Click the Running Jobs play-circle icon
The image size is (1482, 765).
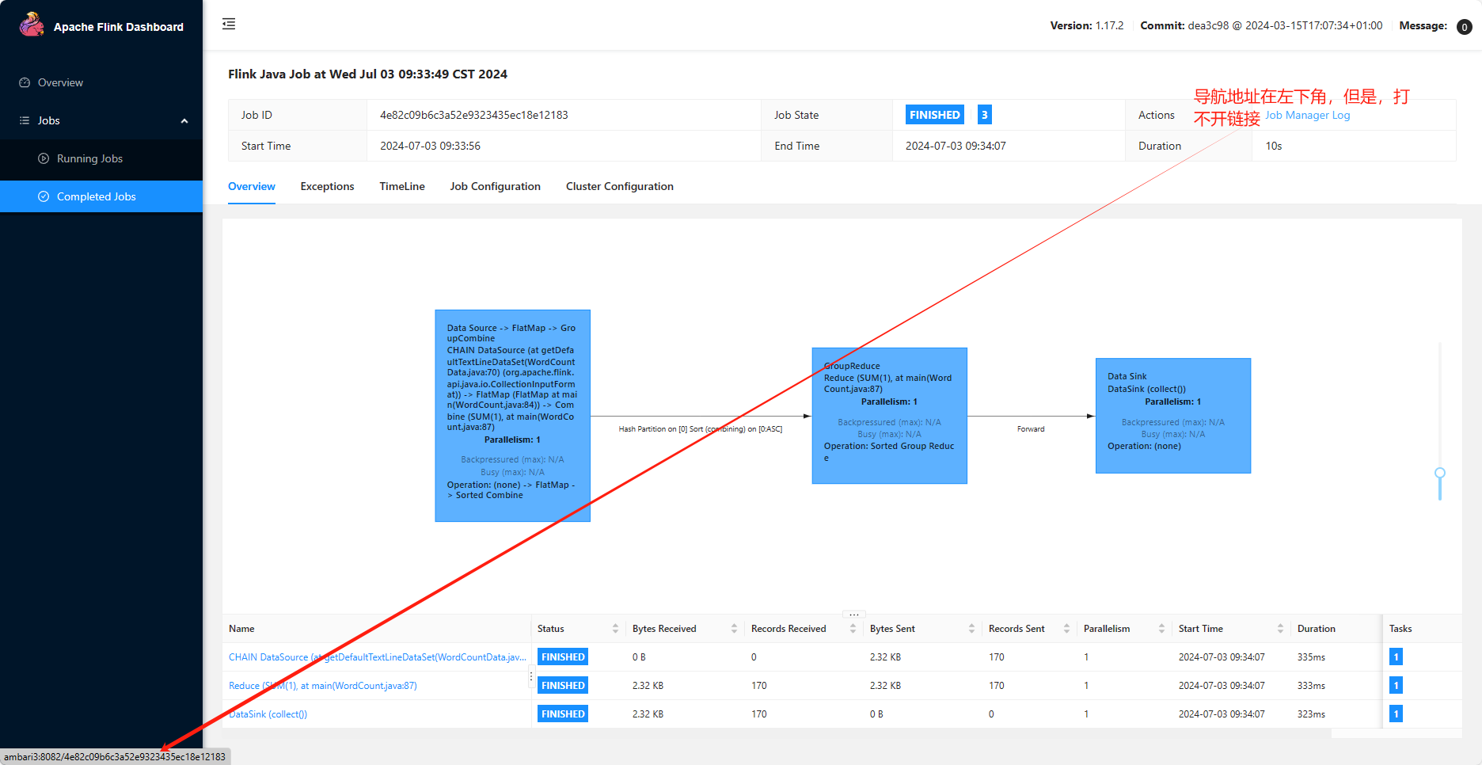(44, 158)
